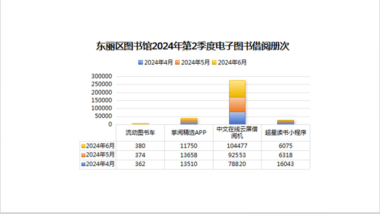Click the 流动图书车 category header cell
380x214 pixels.
140,132
